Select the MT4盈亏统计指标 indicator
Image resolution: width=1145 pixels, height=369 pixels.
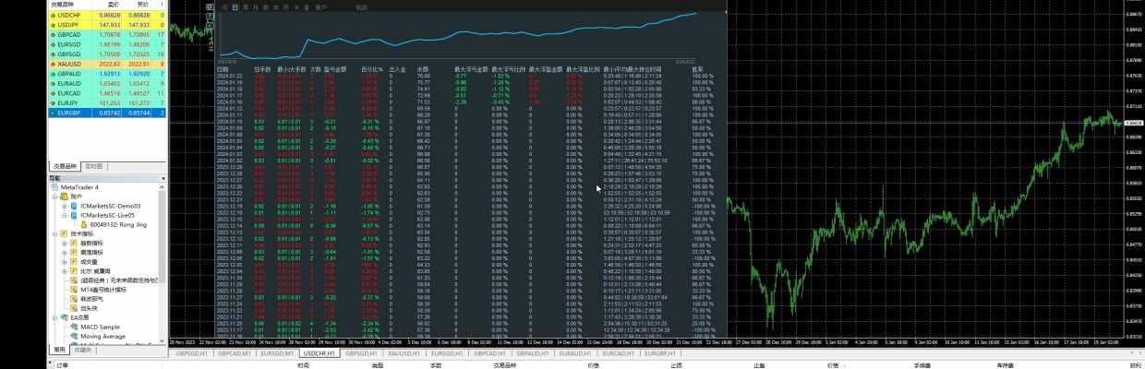pos(104,290)
